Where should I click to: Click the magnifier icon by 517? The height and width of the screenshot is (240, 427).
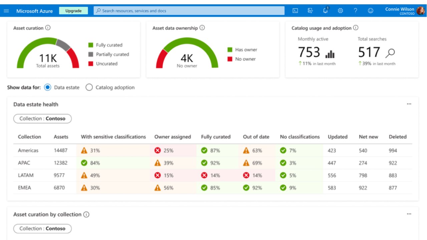(390, 53)
